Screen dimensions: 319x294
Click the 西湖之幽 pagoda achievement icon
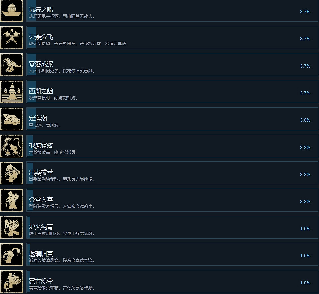coord(12,92)
